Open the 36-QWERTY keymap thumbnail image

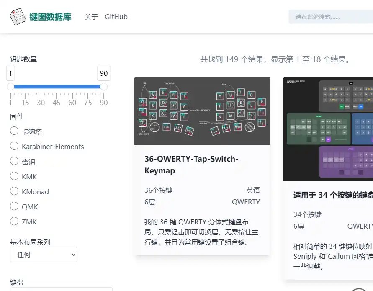point(202,111)
